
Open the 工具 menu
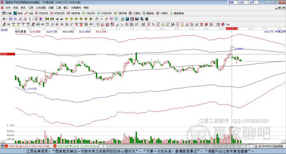(58, 8)
